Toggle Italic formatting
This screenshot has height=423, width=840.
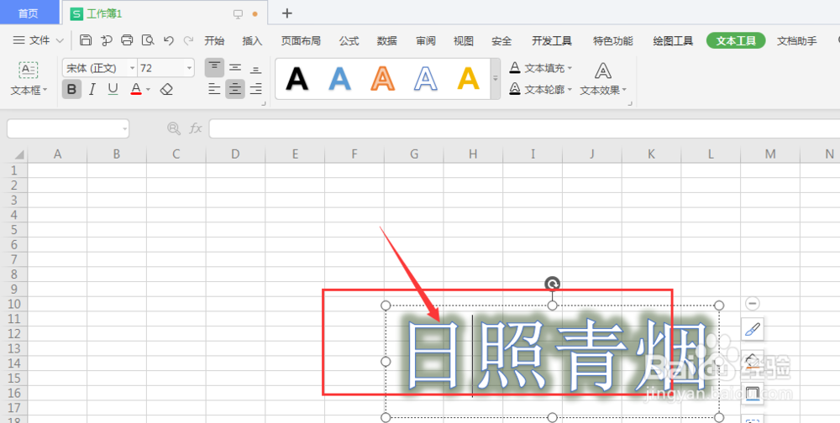point(92,89)
